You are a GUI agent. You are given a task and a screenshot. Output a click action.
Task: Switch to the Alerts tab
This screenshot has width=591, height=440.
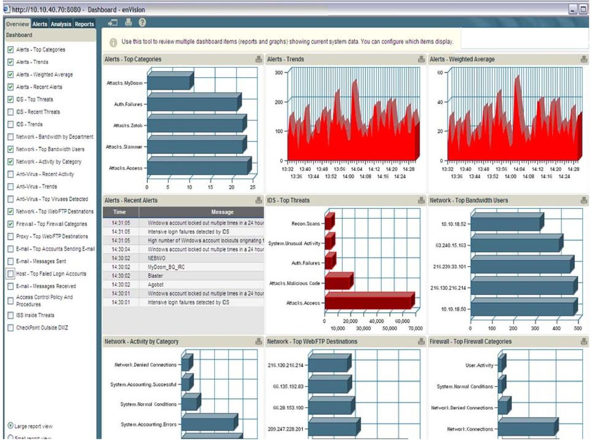pyautogui.click(x=39, y=24)
